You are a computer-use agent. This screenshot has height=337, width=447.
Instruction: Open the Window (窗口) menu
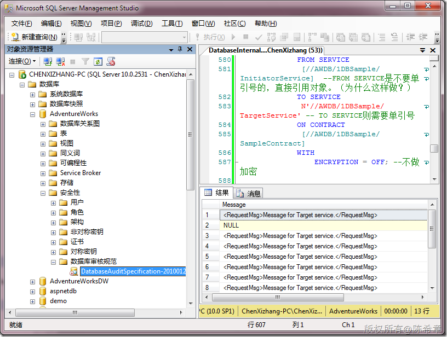[x=203, y=24]
